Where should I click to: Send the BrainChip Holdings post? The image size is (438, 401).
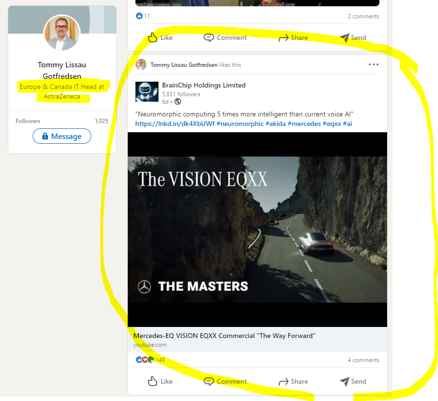point(353,381)
